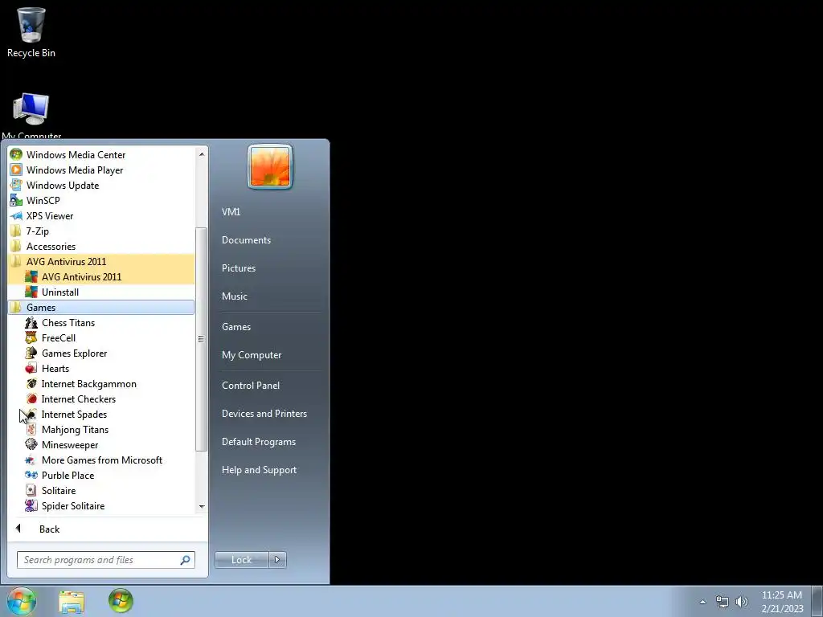Screen dimensions: 823x617
Task: Launch Hearts game icon
Action: [x=31, y=368]
